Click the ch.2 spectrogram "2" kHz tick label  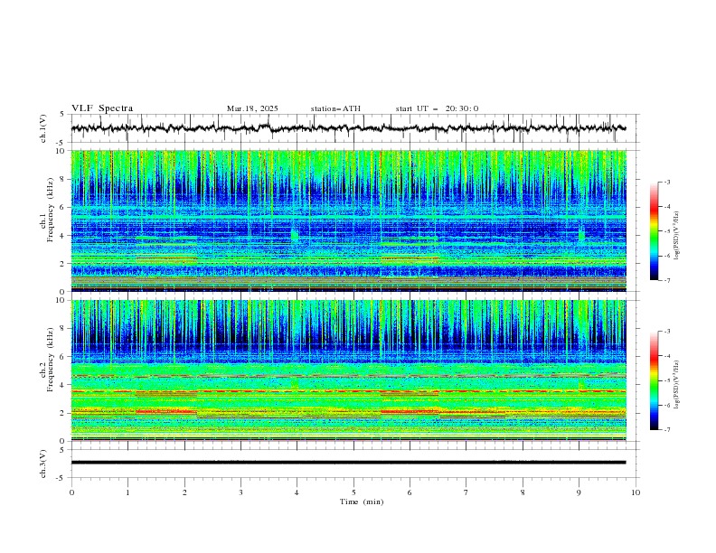(63, 413)
